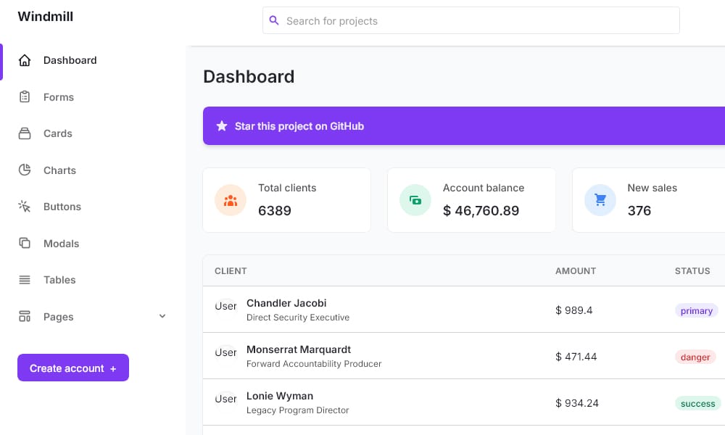Click the Buttons cursor icon
This screenshot has width=725, height=435.
click(25, 206)
